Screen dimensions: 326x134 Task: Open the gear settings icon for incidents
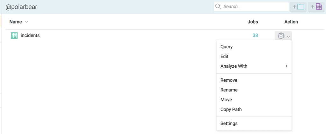pos(281,36)
